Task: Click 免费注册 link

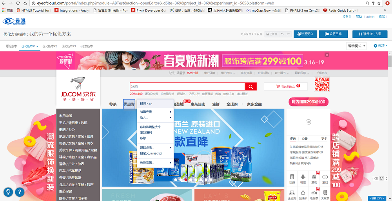Action: 192,73
